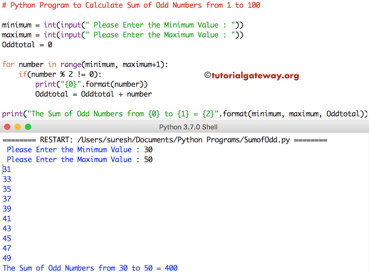The height and width of the screenshot is (272, 369).
Task: Click the result line showing sum = 400
Action: click(x=90, y=268)
